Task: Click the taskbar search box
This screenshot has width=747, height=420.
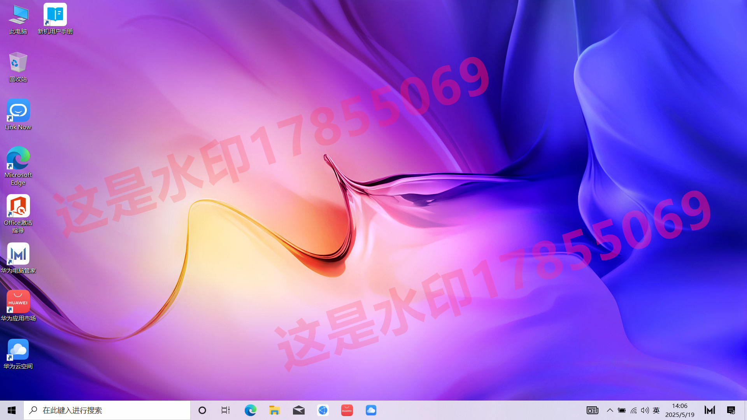Action: point(107,410)
